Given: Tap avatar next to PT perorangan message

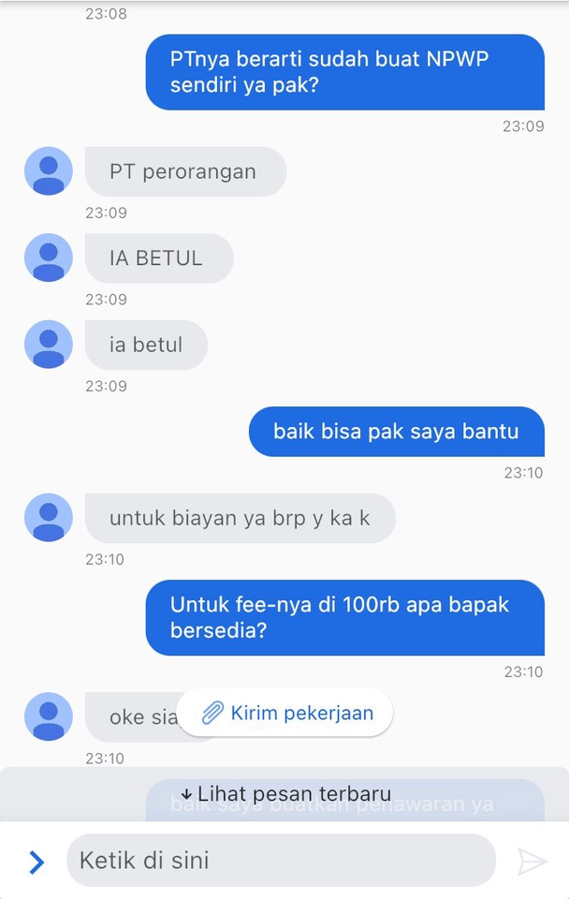Looking at the screenshot, I should click(49, 170).
